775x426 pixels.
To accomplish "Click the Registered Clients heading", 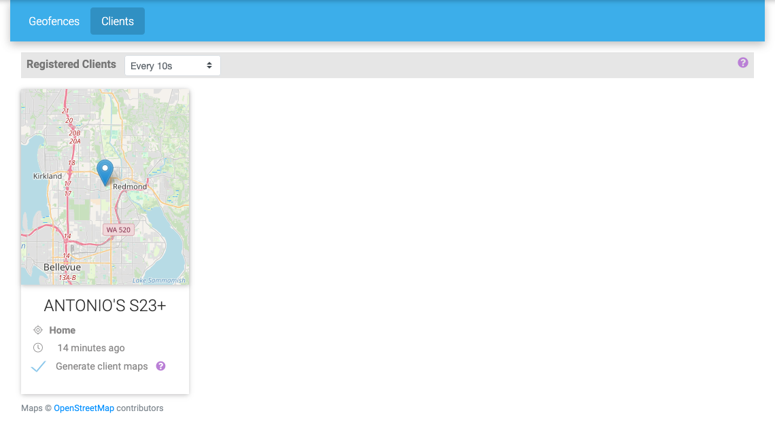I will (71, 65).
